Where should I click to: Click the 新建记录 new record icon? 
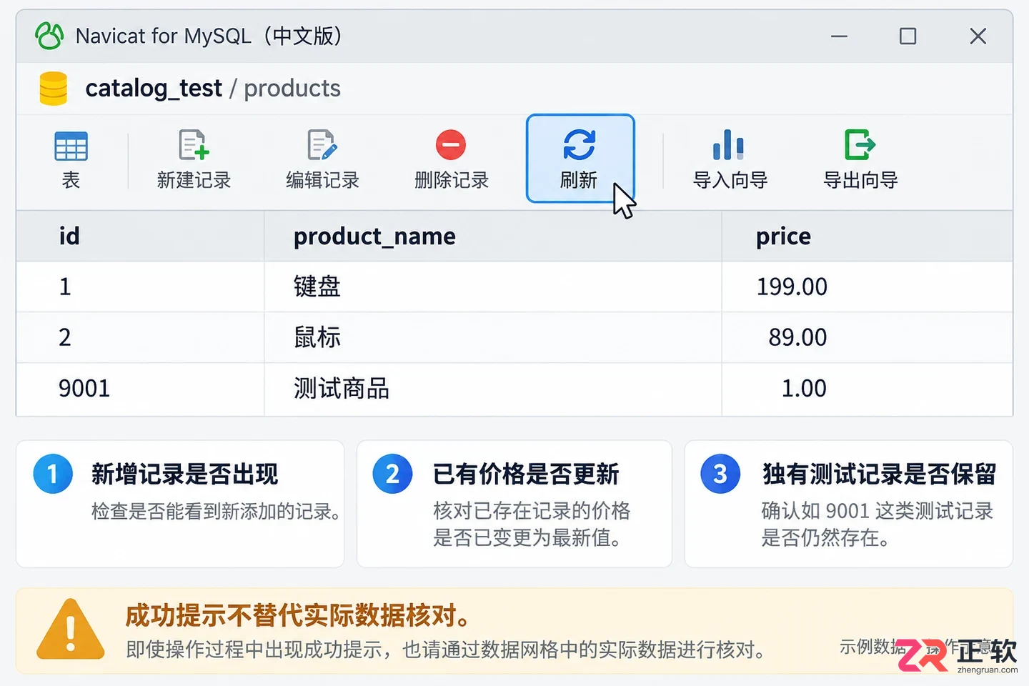(194, 145)
